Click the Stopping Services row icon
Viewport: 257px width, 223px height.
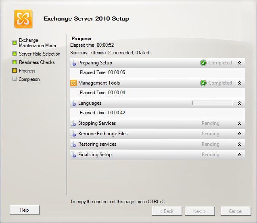(73, 123)
